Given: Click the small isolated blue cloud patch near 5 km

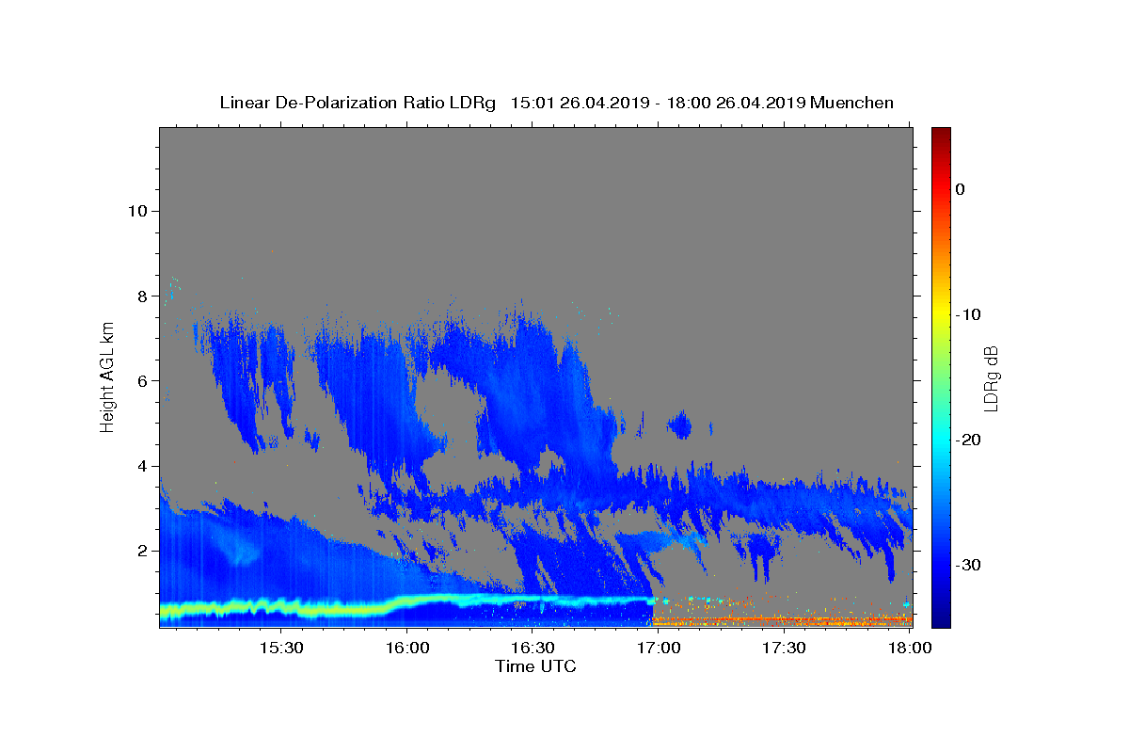Looking at the screenshot, I should click(x=679, y=425).
